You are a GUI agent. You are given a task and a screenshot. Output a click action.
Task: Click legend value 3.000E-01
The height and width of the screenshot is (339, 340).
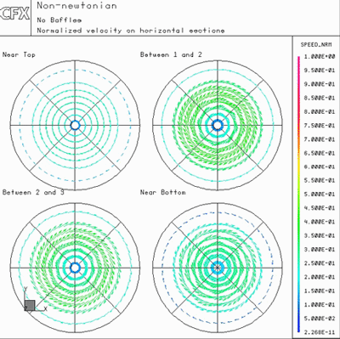click(320, 250)
